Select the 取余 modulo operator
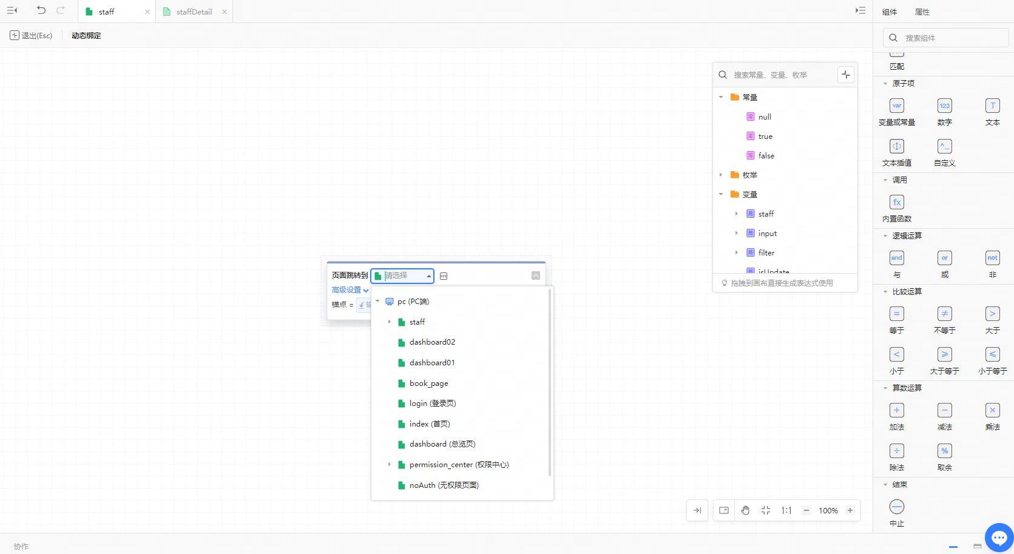Image resolution: width=1014 pixels, height=554 pixels. (945, 451)
